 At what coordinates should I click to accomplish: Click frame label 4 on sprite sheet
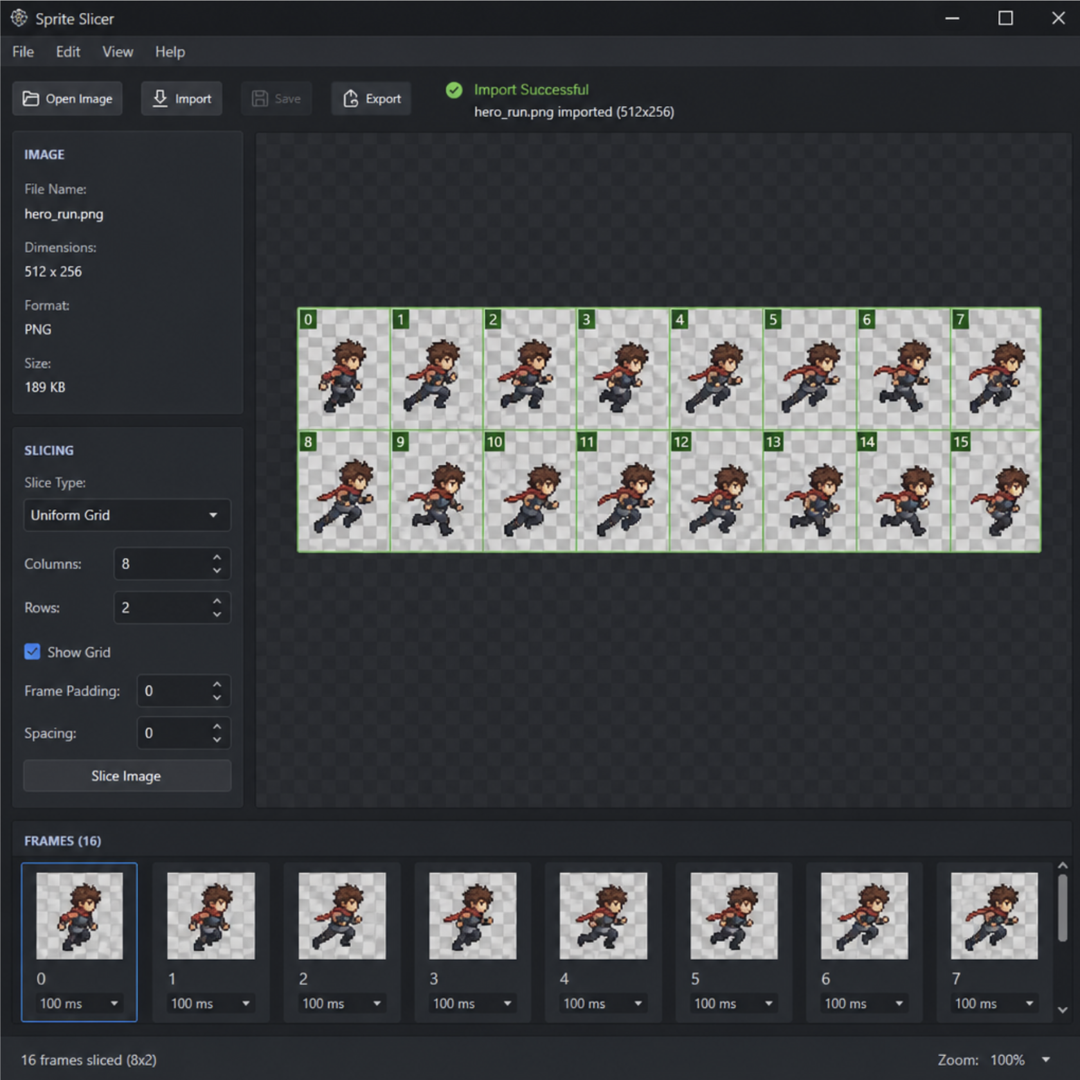point(679,319)
